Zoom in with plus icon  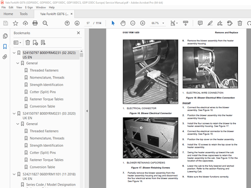tap(143, 23)
